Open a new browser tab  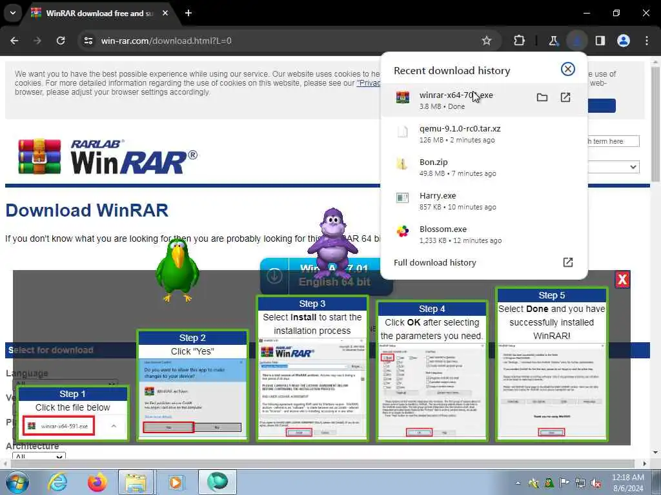[188, 13]
